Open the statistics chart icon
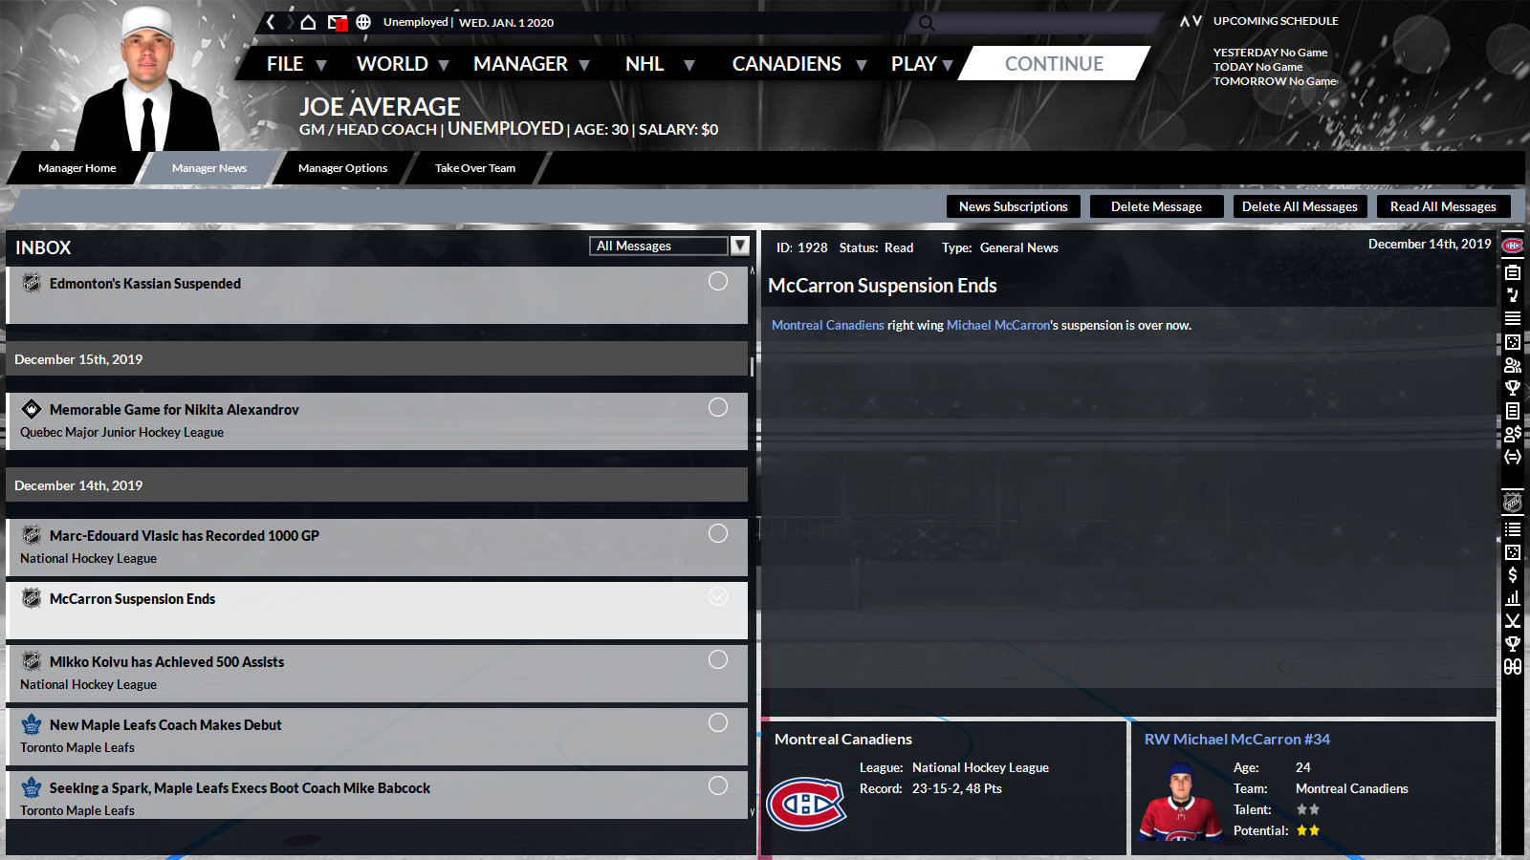1530x860 pixels. coord(1513,597)
